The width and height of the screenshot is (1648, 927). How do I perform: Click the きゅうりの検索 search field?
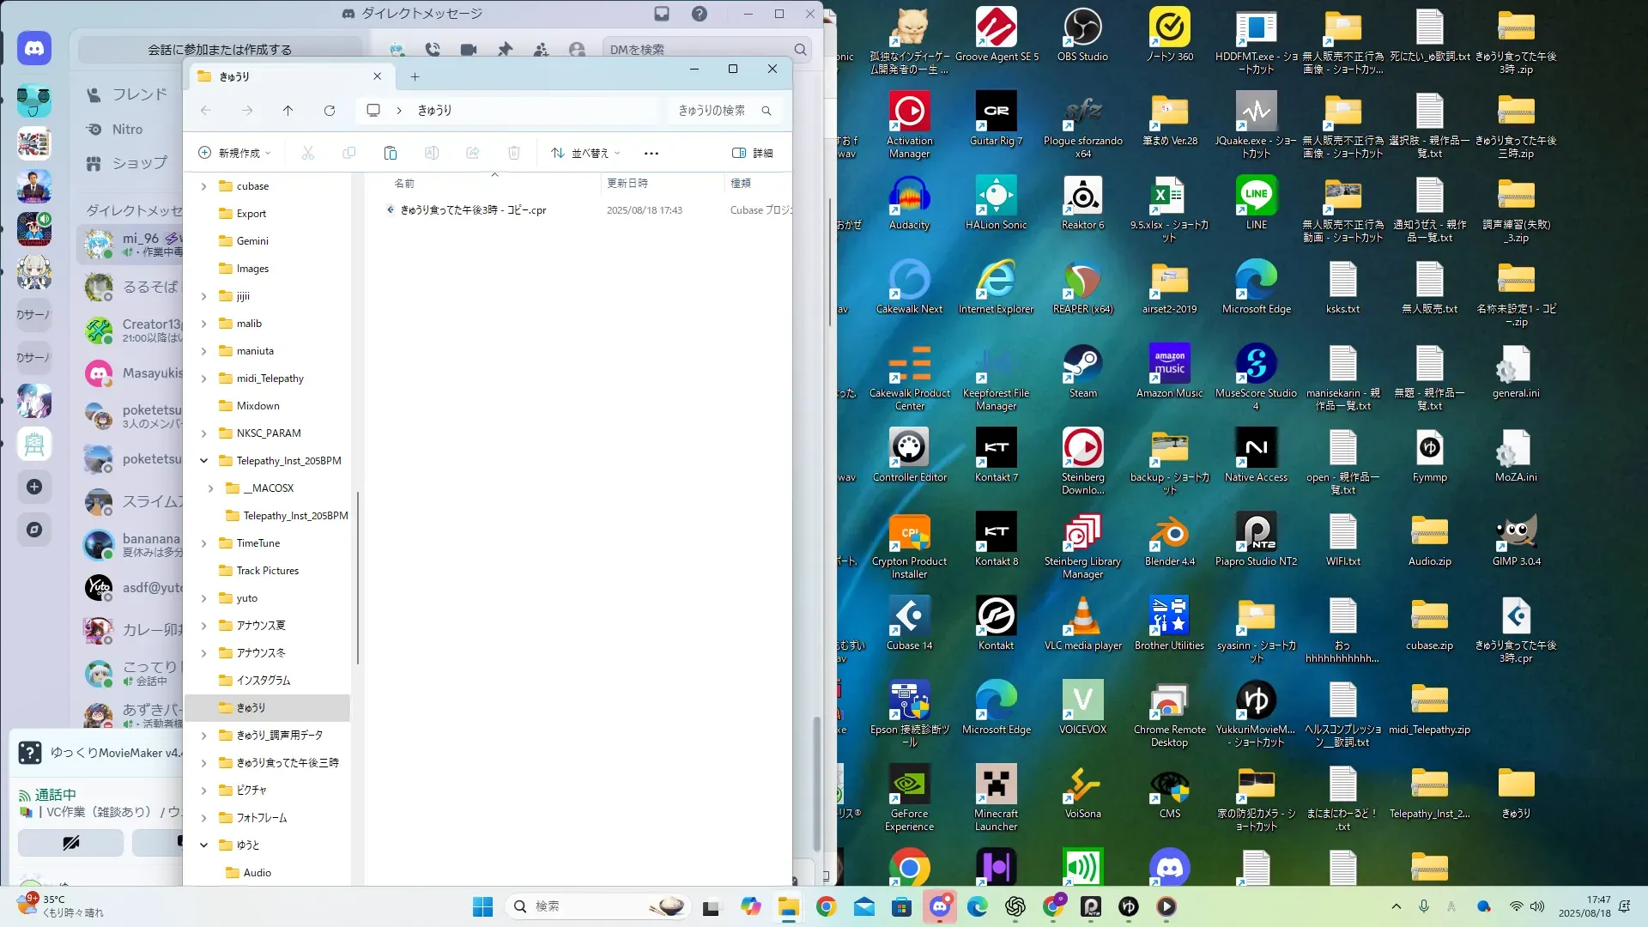coord(717,111)
